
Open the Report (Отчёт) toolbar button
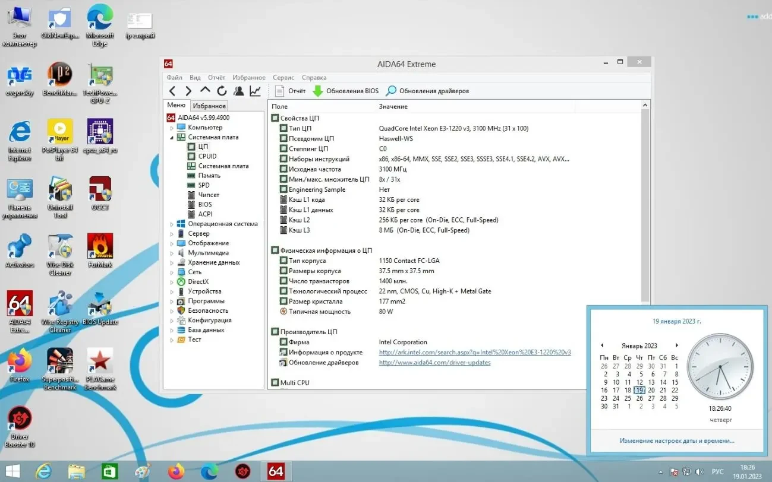(x=290, y=91)
